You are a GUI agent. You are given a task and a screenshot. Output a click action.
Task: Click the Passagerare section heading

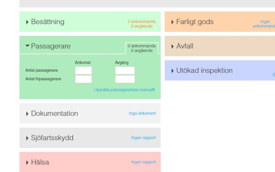[x=51, y=46]
